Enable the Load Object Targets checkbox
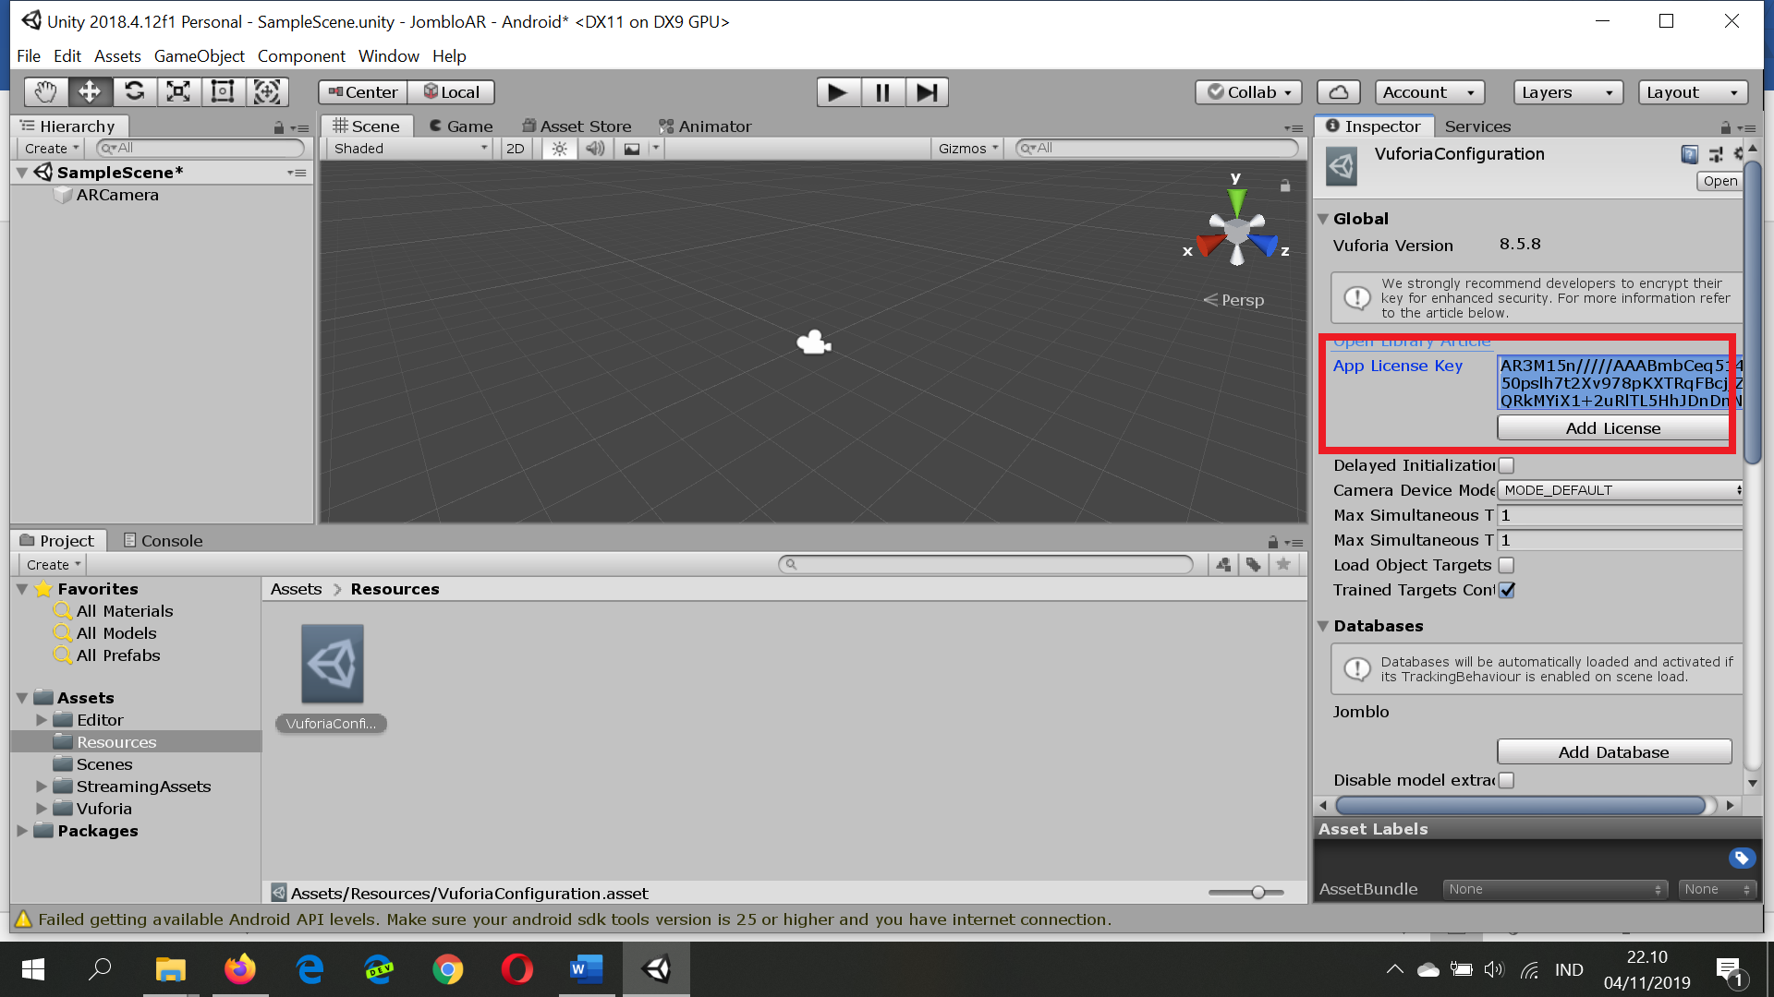This screenshot has width=1774, height=997. (1506, 565)
